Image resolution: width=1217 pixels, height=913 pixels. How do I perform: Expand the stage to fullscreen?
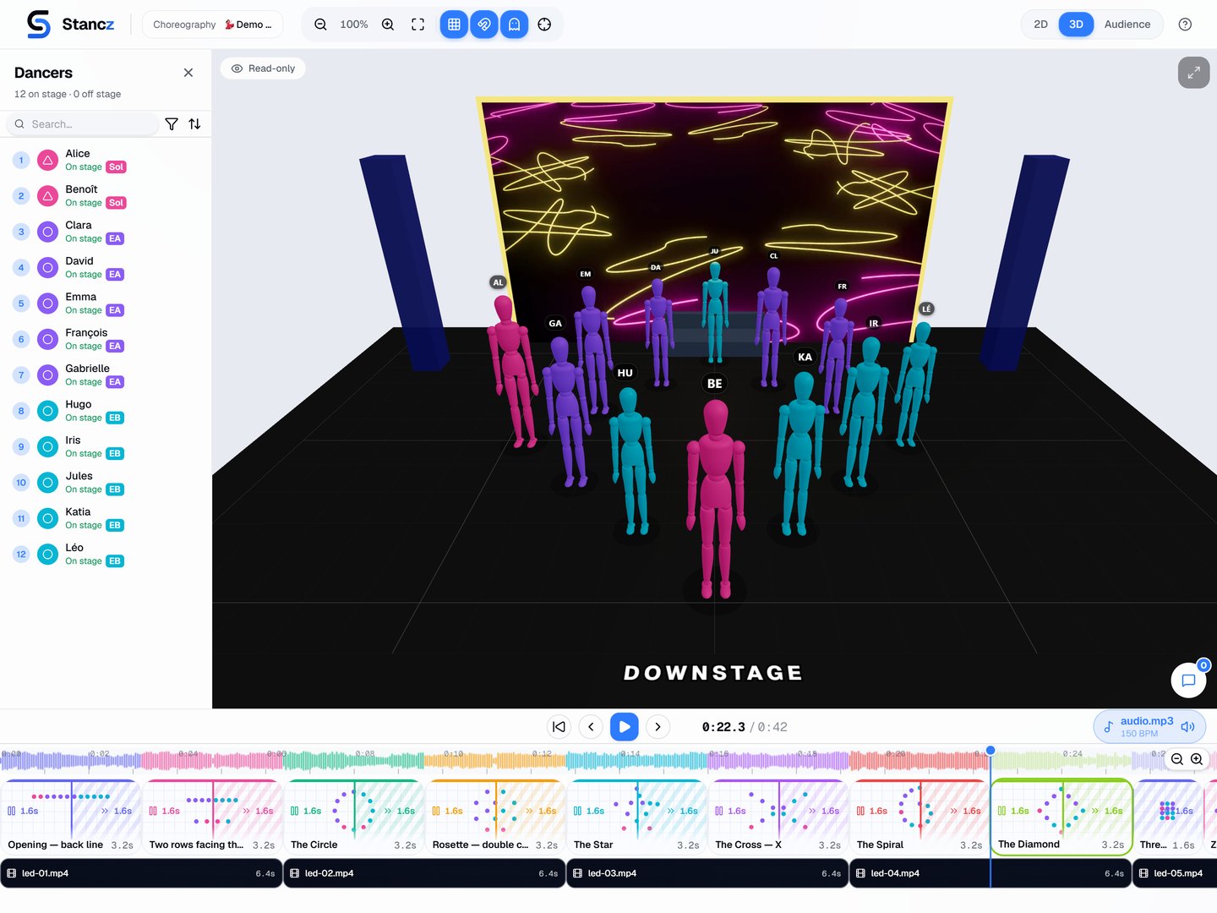(1193, 73)
